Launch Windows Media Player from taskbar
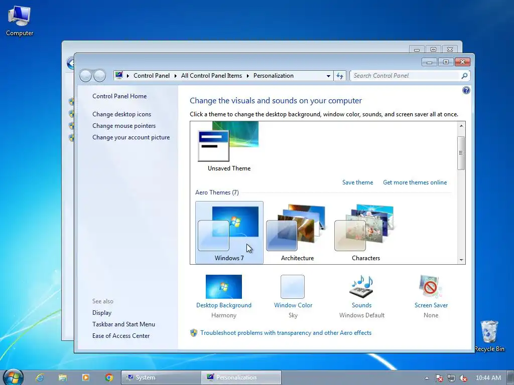 coord(85,377)
